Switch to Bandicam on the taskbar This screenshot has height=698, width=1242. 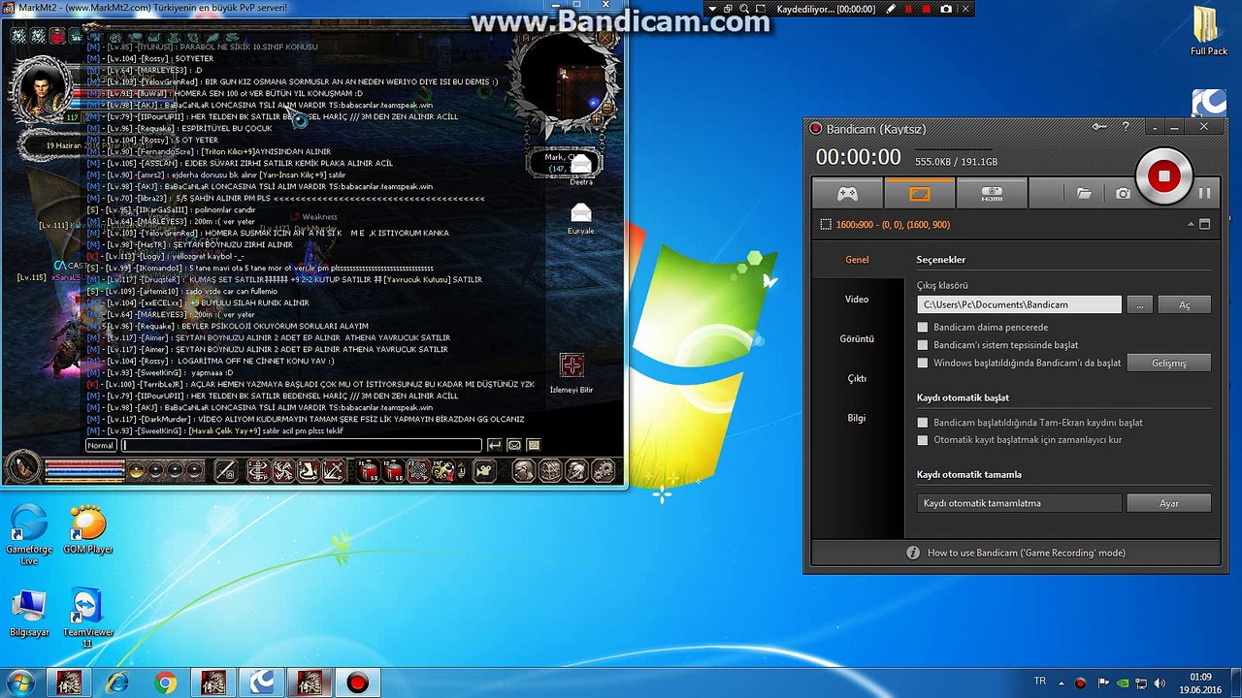357,682
